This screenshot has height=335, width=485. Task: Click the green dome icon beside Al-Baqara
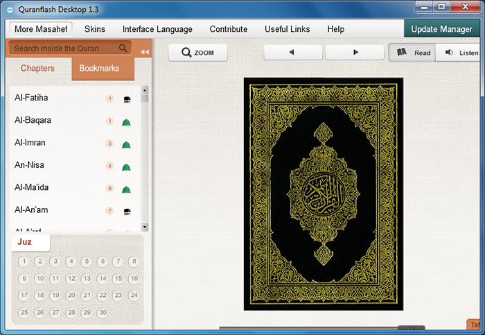[x=126, y=123]
